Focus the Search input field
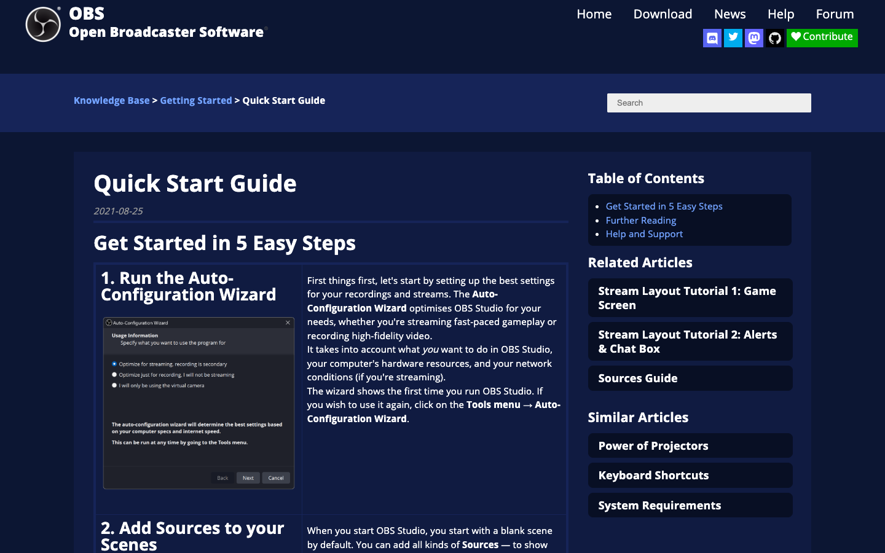The width and height of the screenshot is (885, 553). point(709,103)
